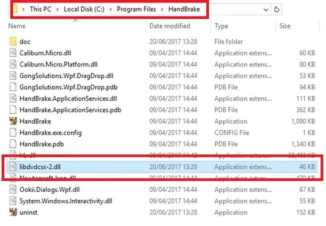Select the HandBrake.exe.config file icon
Screen dimensions: 326x226
coord(13,133)
